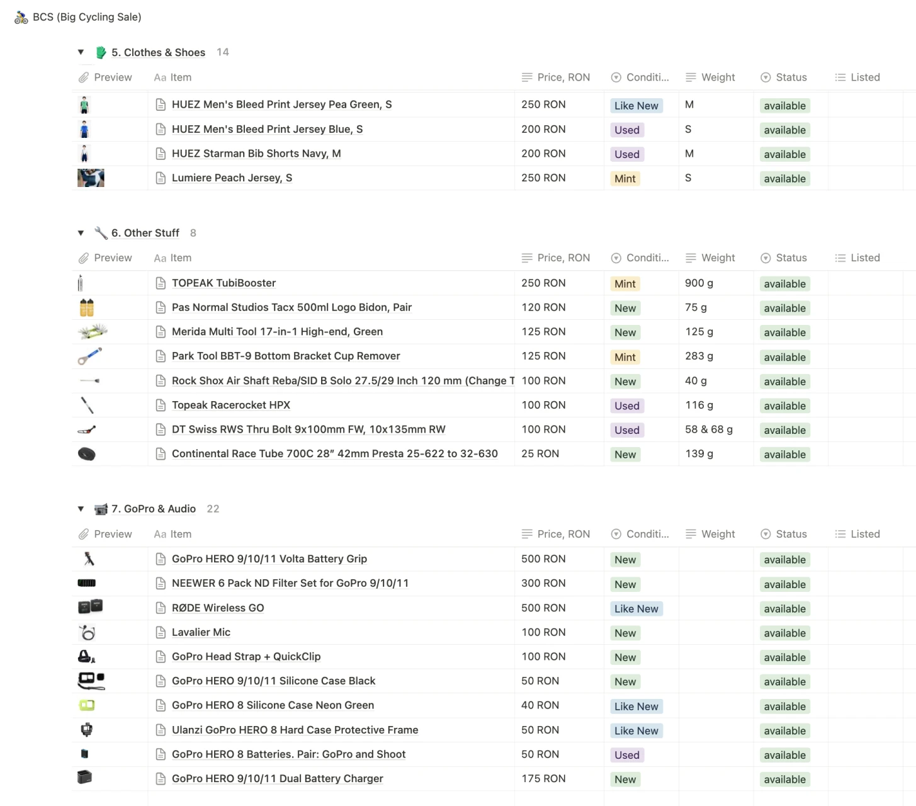
Task: Collapse the GoPro & Audio group
Action: click(81, 509)
